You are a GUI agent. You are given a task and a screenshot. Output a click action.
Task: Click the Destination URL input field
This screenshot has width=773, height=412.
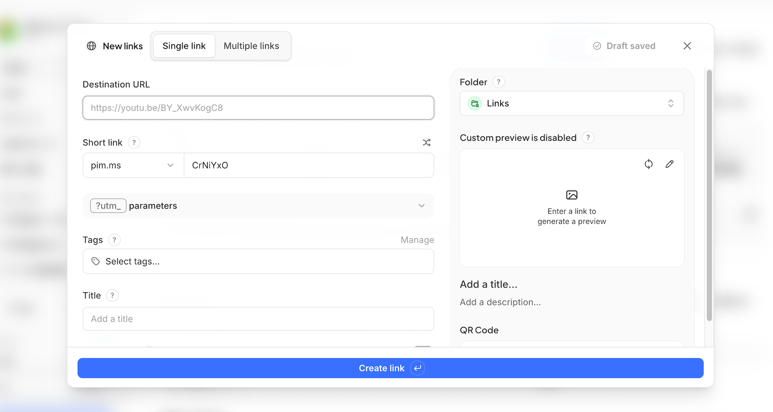(258, 108)
